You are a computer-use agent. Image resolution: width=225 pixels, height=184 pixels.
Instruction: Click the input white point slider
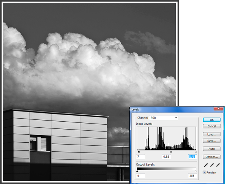coord(195,152)
